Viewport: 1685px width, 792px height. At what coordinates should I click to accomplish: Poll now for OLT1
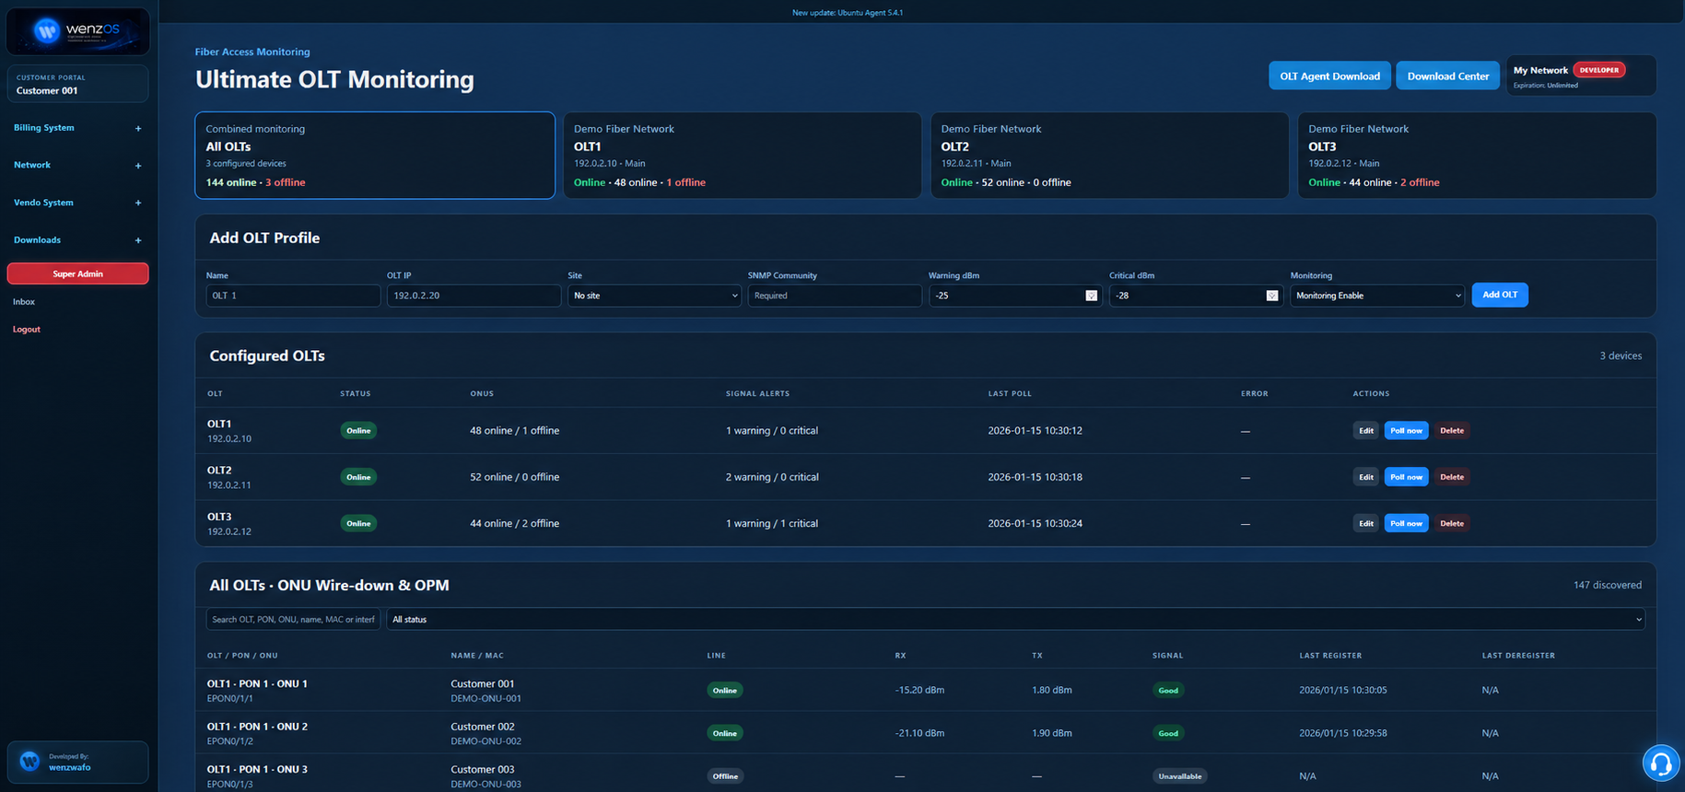point(1406,431)
